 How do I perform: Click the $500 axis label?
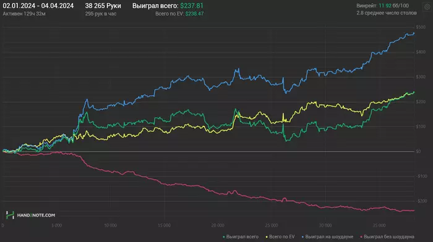[421, 27]
